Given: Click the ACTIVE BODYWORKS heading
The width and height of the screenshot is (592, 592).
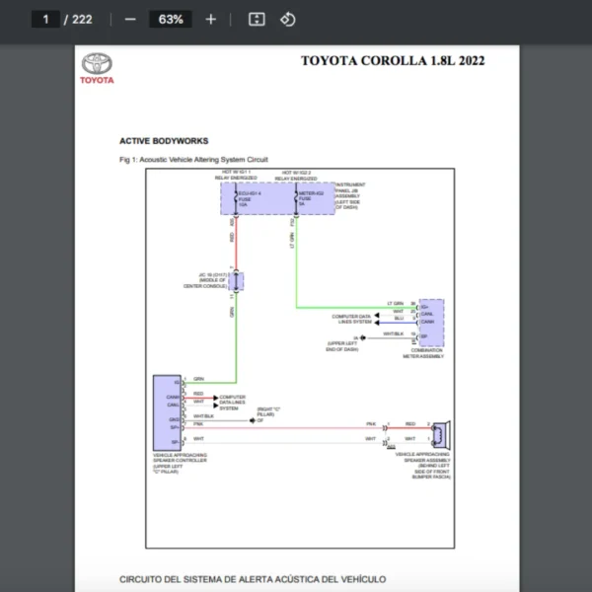Looking at the screenshot, I should 164,141.
